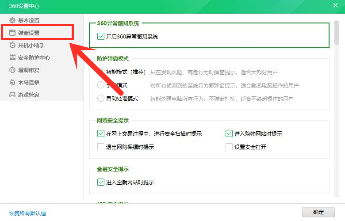Click the vertical scrollbar thumb

click(x=337, y=31)
